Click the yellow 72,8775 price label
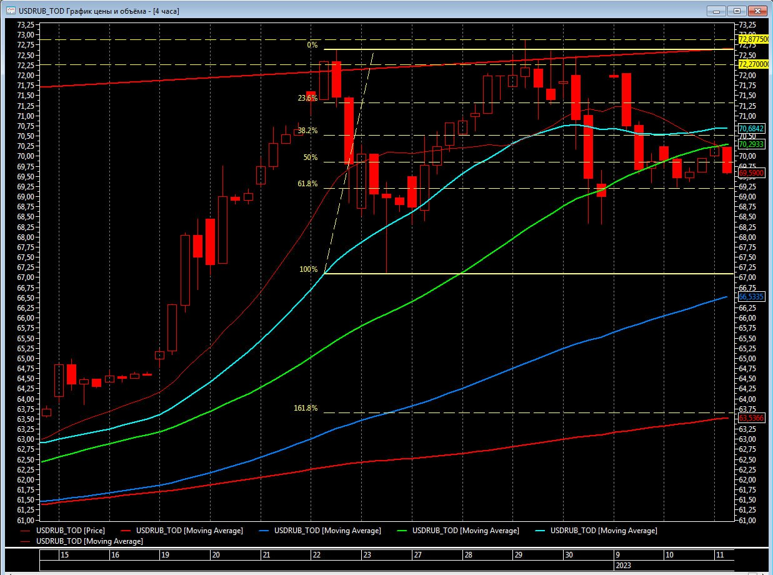773x575 pixels. tap(752, 39)
